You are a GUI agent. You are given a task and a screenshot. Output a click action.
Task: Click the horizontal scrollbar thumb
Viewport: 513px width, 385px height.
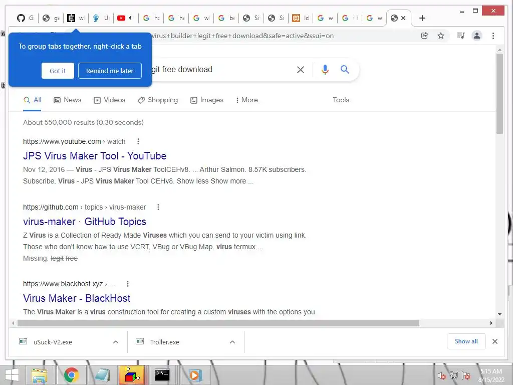[218, 323]
